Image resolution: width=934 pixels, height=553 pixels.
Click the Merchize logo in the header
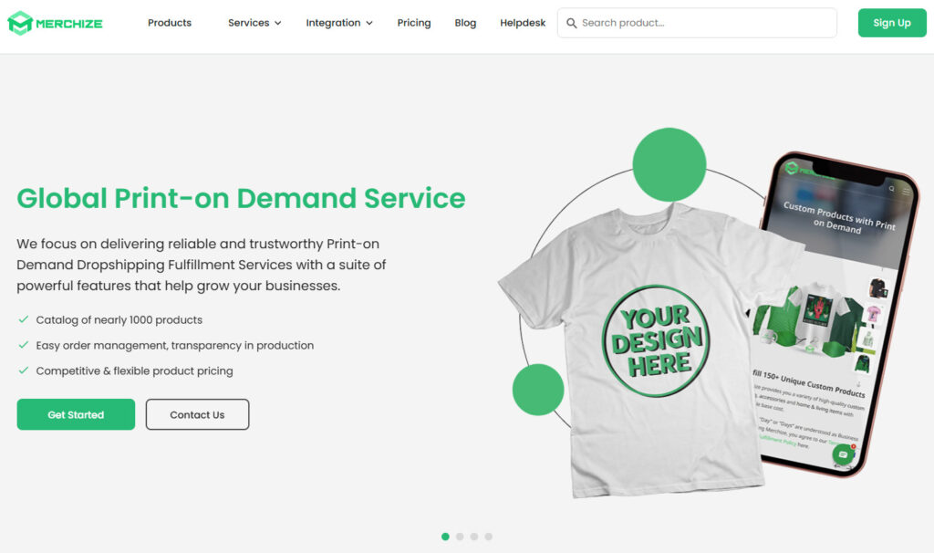[57, 23]
